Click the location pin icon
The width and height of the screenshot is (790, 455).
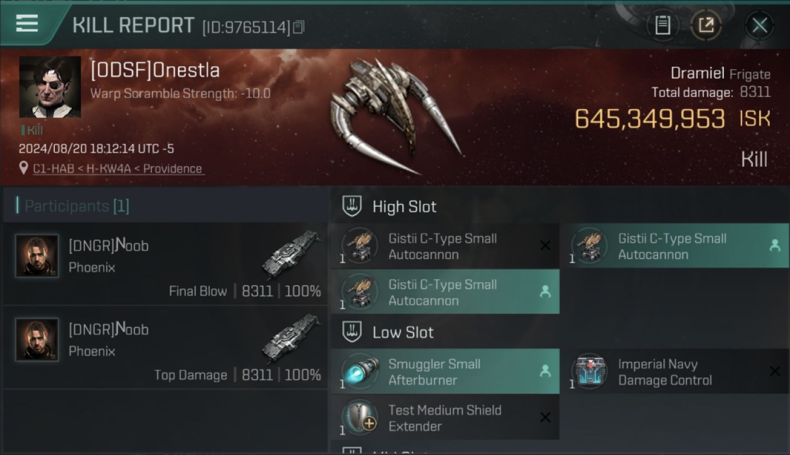coord(24,168)
